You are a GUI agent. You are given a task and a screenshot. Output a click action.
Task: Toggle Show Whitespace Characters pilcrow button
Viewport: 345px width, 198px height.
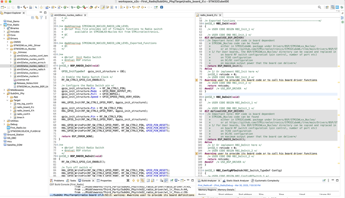(116, 7)
